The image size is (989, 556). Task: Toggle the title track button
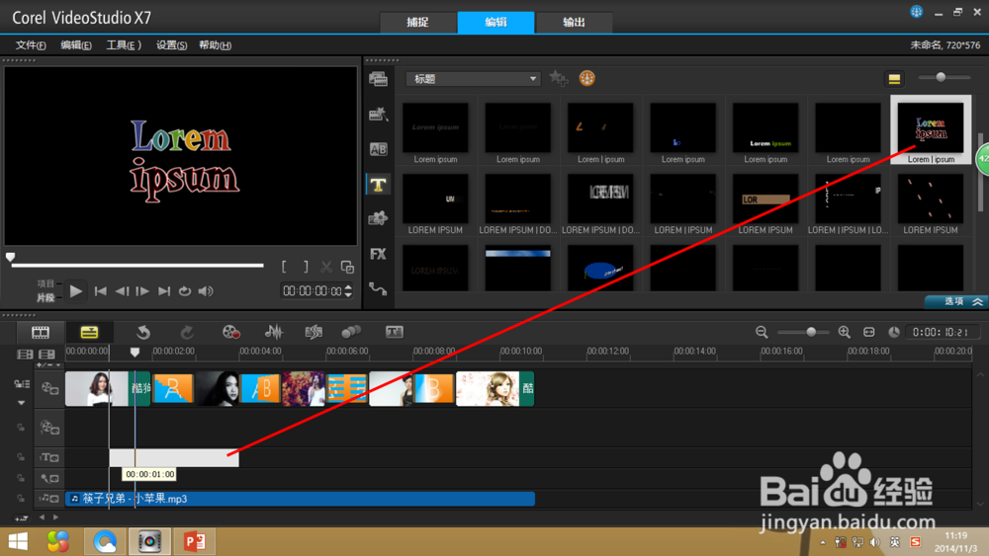49,457
